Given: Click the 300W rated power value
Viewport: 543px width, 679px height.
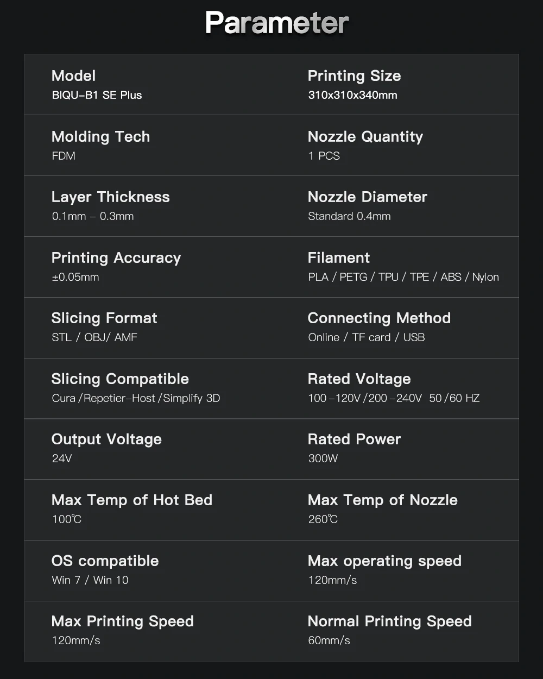Looking at the screenshot, I should (323, 458).
